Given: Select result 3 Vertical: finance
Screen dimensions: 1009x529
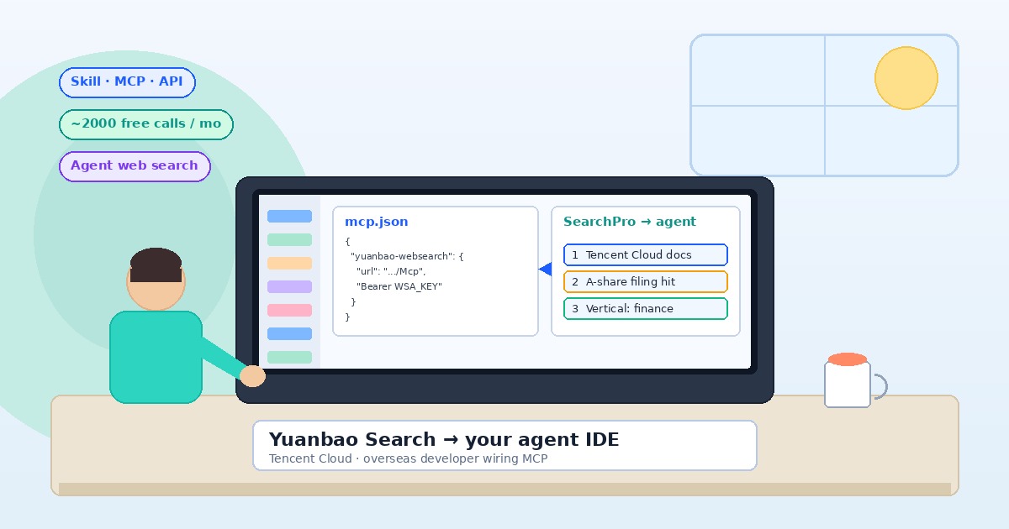Looking at the screenshot, I should (x=646, y=308).
